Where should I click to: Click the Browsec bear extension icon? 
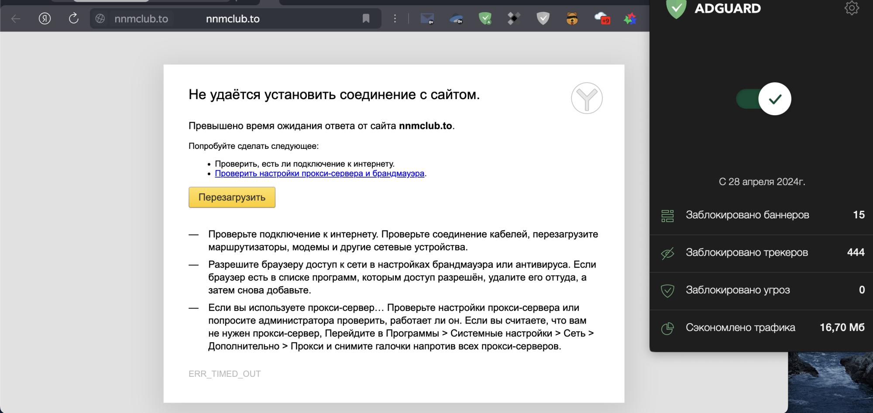572,18
